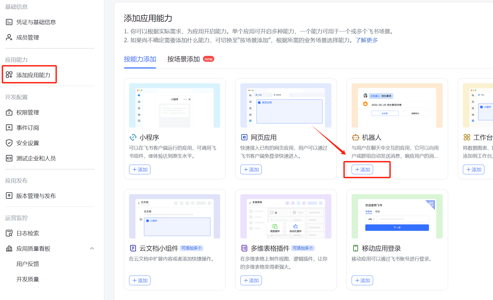Screen dimensions: 493x300
Task: Click the 添加应用能力 page heading
Action: (x=148, y=18)
